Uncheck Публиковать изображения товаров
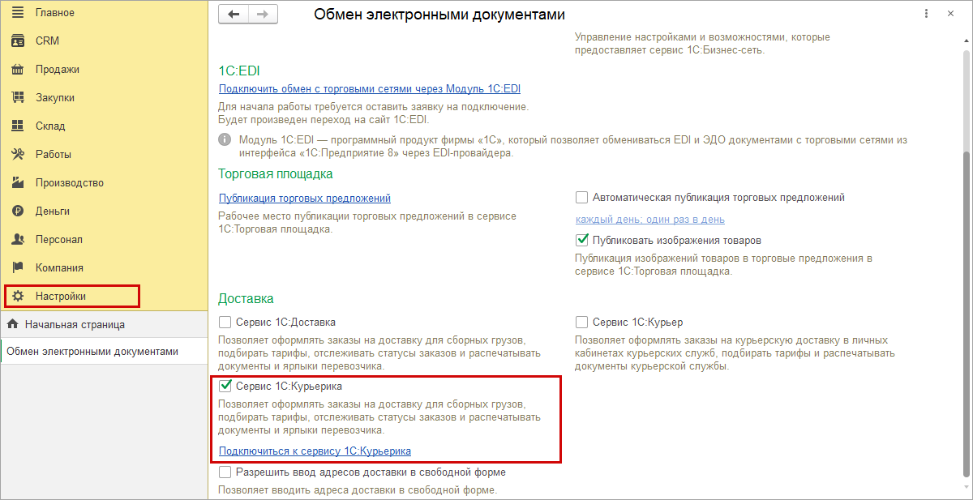 pyautogui.click(x=581, y=240)
